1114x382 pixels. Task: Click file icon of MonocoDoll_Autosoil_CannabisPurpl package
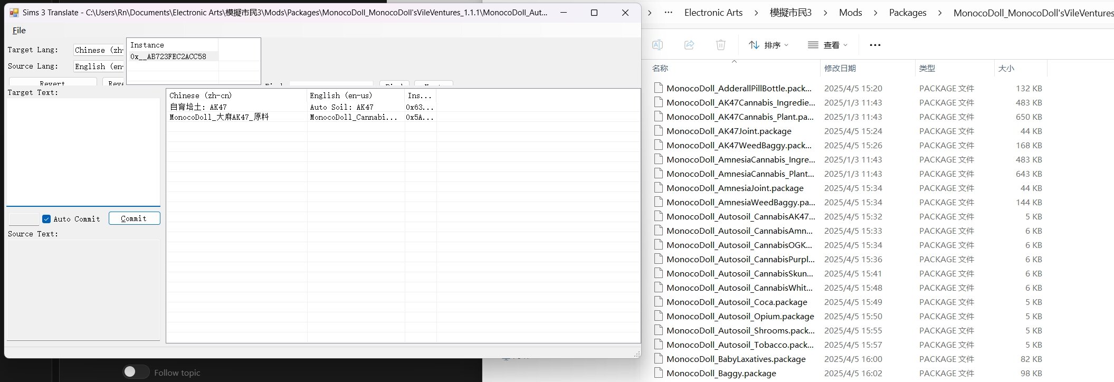(658, 259)
